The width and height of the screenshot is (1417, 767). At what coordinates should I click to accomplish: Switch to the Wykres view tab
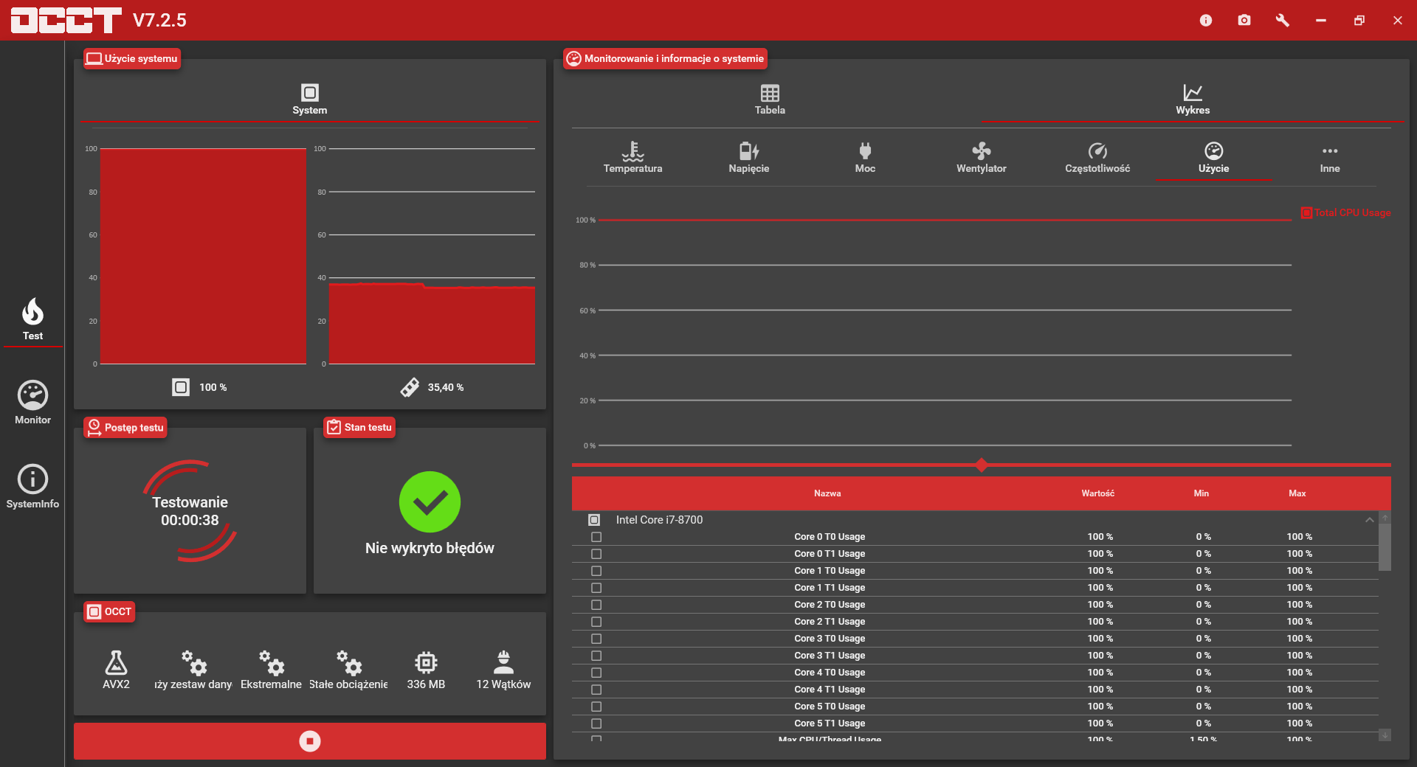tap(1193, 100)
